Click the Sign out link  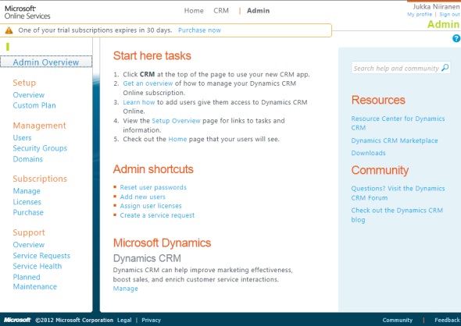(x=449, y=14)
